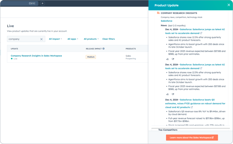Open the All products filter dropdown
The image size is (233, 144).
coord(91,39)
